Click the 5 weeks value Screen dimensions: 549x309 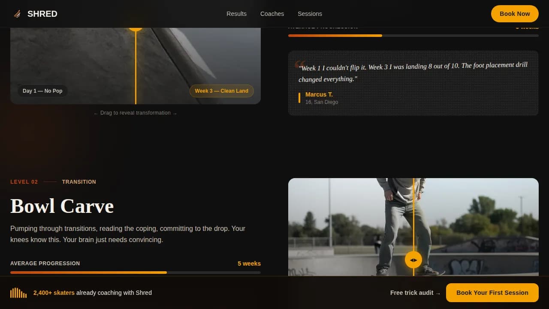[249, 264]
